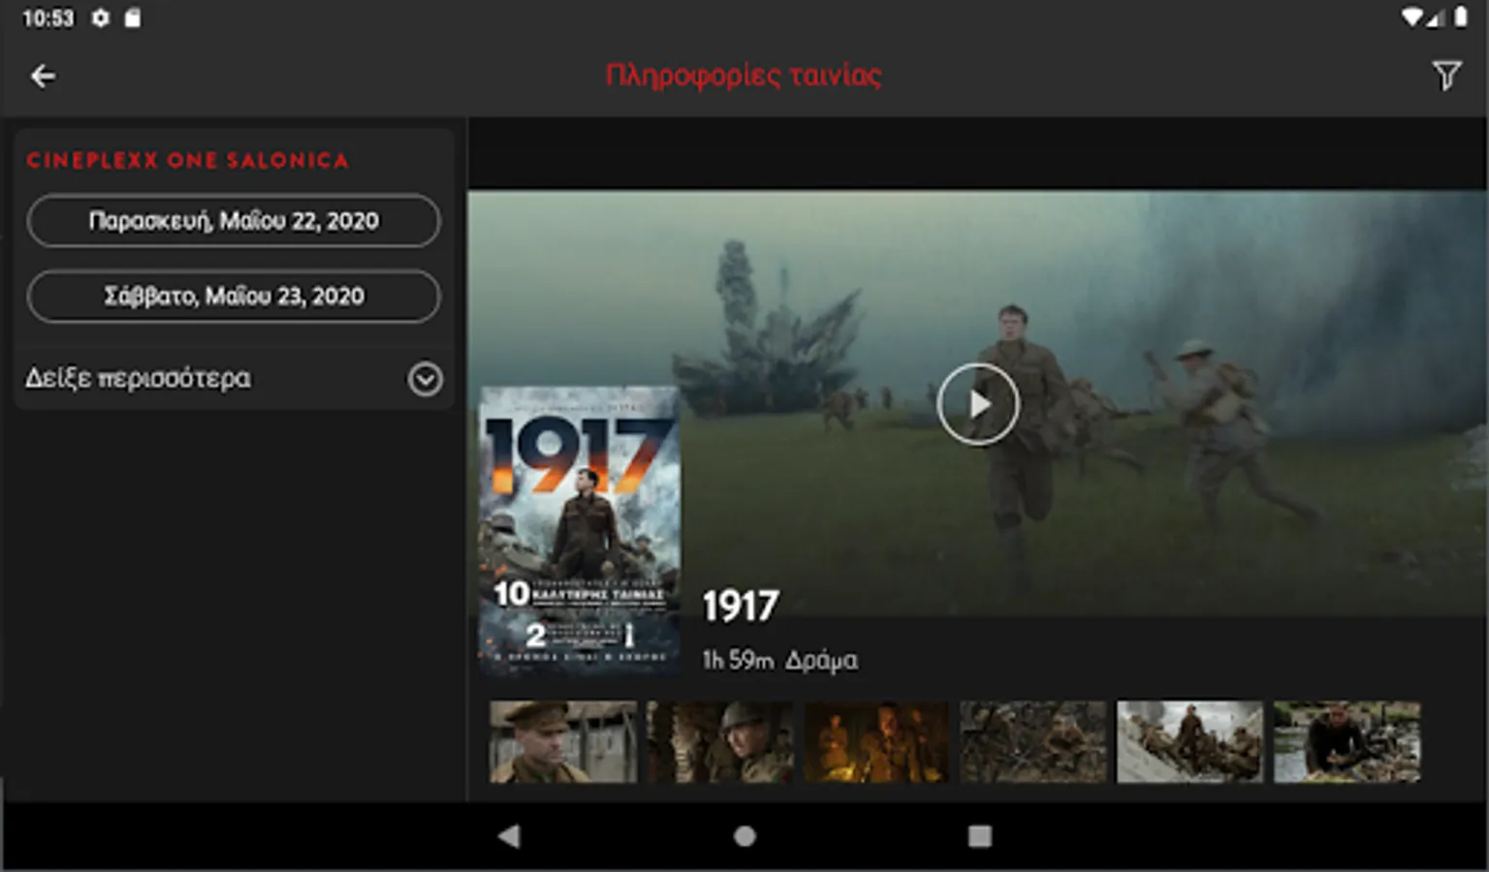The width and height of the screenshot is (1489, 872).
Task: Open still of officer in cap
Action: (x=563, y=742)
